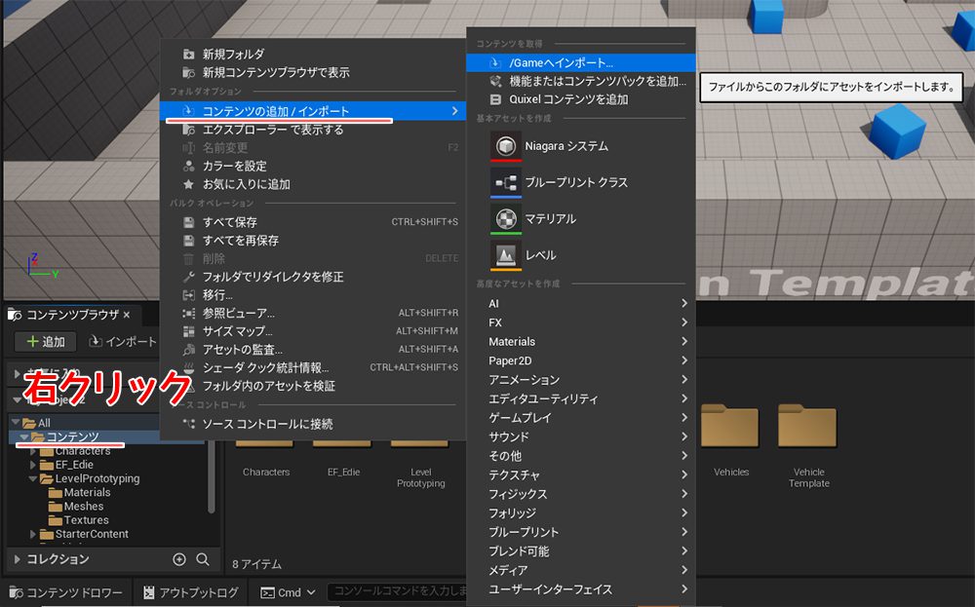
Task: Select カラーを設定 menu option
Action: [x=234, y=167]
